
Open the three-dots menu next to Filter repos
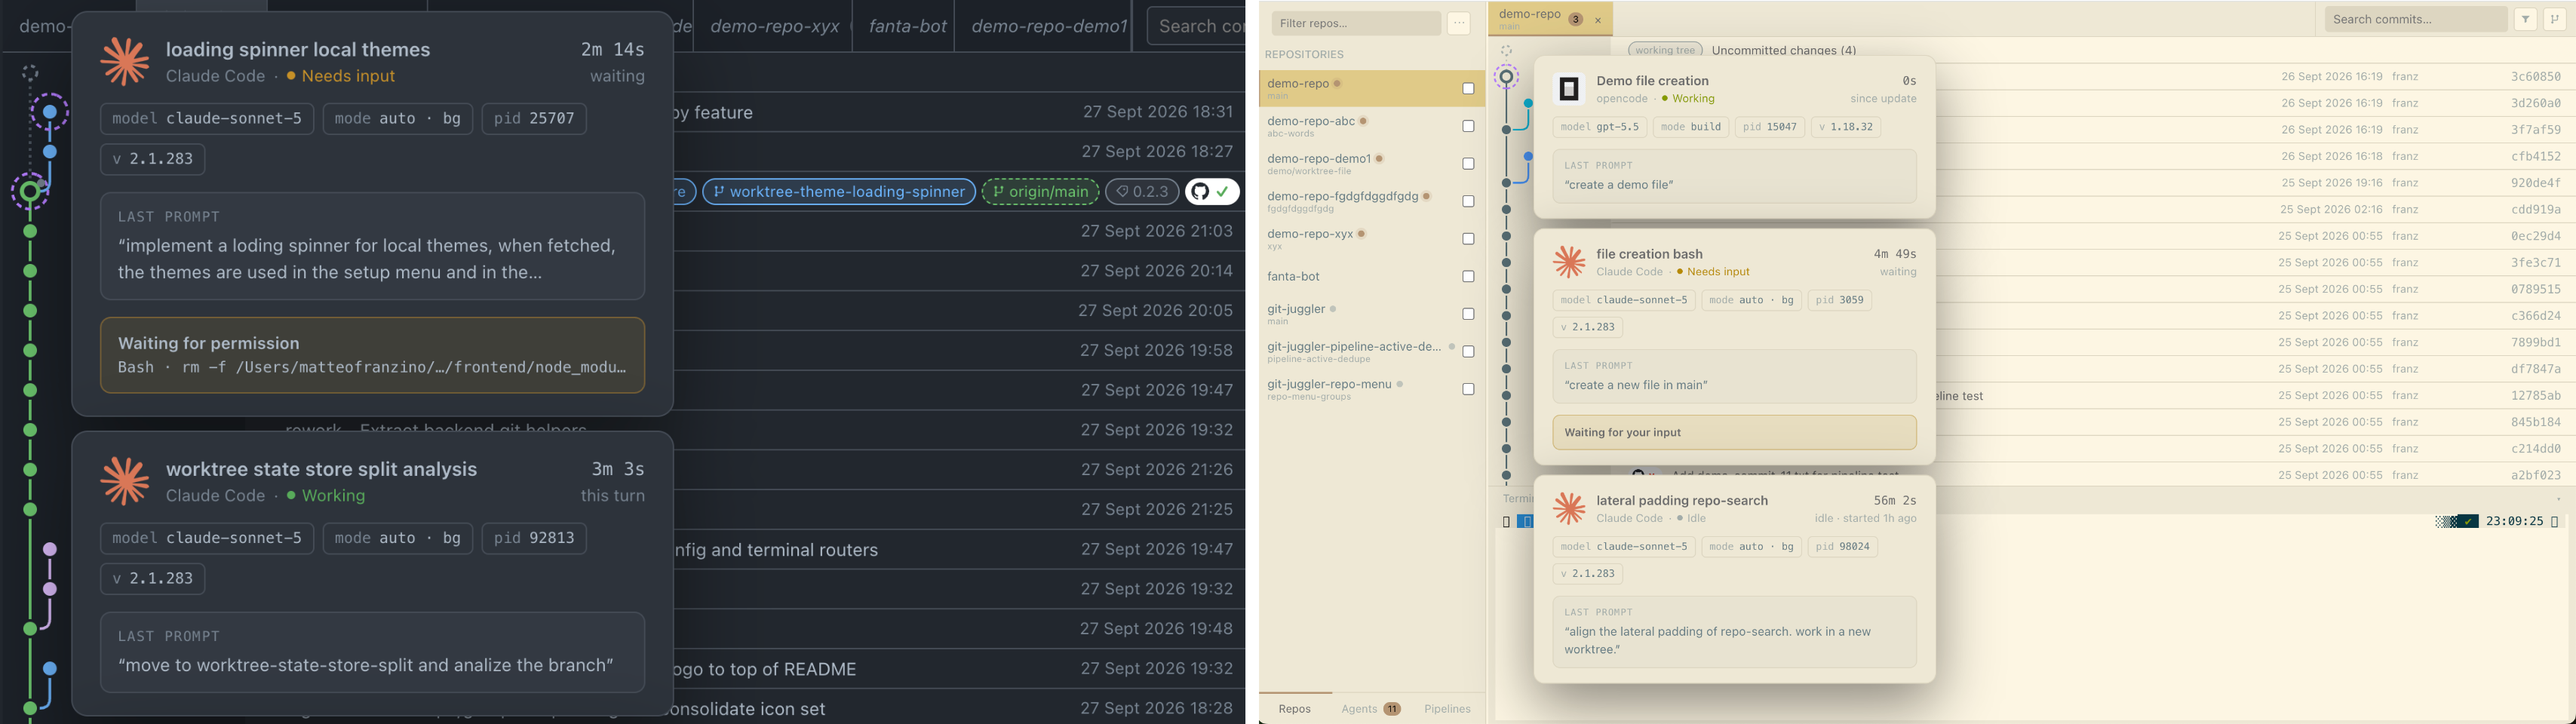[x=1458, y=23]
